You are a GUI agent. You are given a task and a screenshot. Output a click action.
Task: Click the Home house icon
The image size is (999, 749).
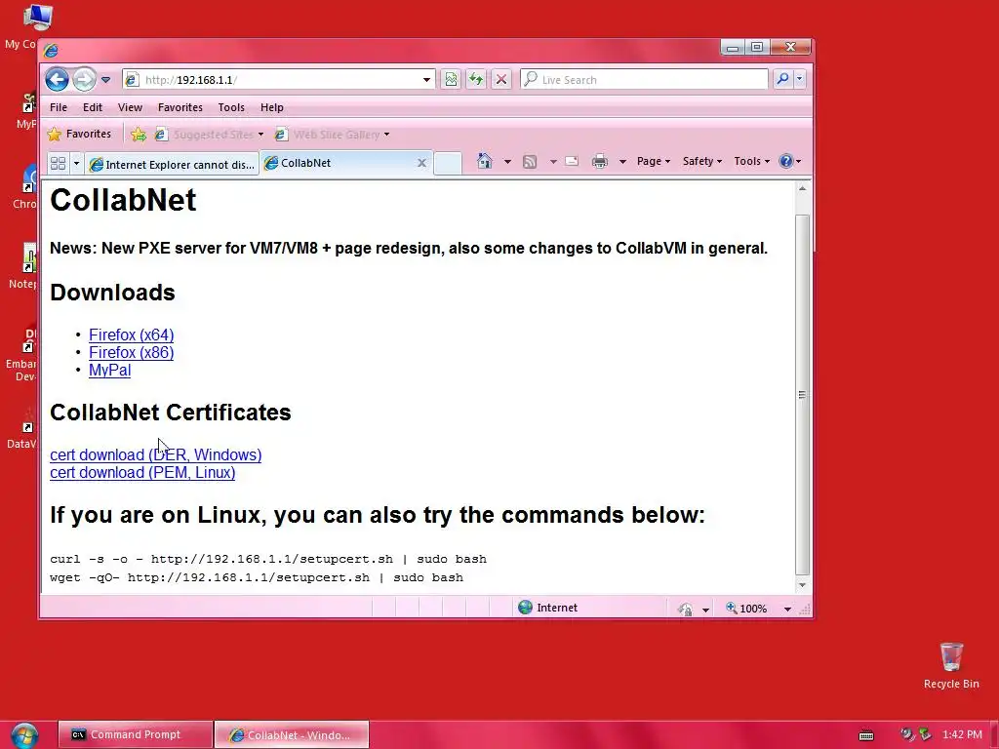coord(485,161)
